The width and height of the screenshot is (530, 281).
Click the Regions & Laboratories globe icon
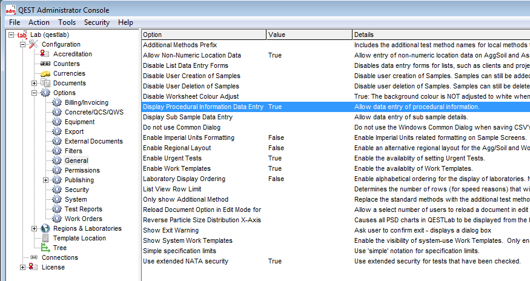click(45, 229)
